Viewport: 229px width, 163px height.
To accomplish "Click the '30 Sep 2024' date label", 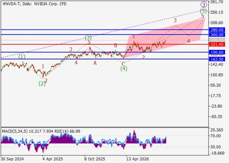I will (12, 159).
